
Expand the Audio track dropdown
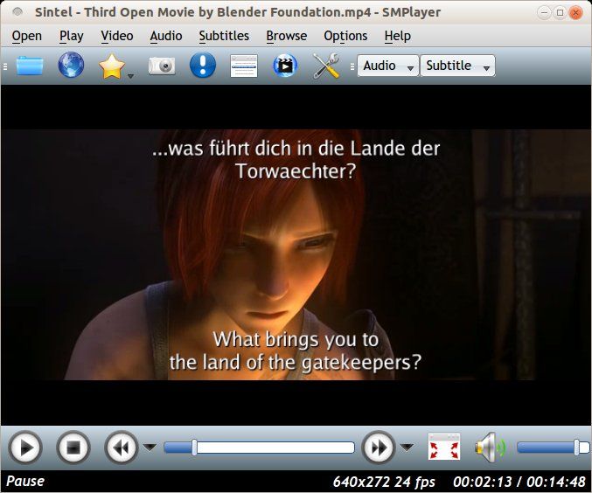(387, 66)
